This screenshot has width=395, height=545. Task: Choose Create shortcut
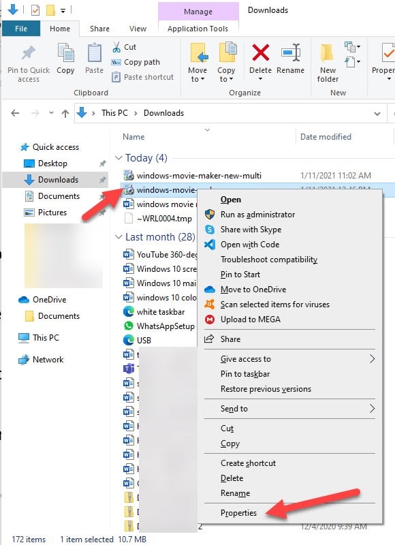pyautogui.click(x=248, y=463)
